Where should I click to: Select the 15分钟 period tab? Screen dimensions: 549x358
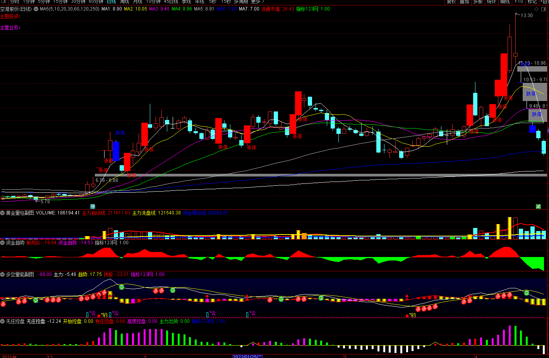pos(60,2)
